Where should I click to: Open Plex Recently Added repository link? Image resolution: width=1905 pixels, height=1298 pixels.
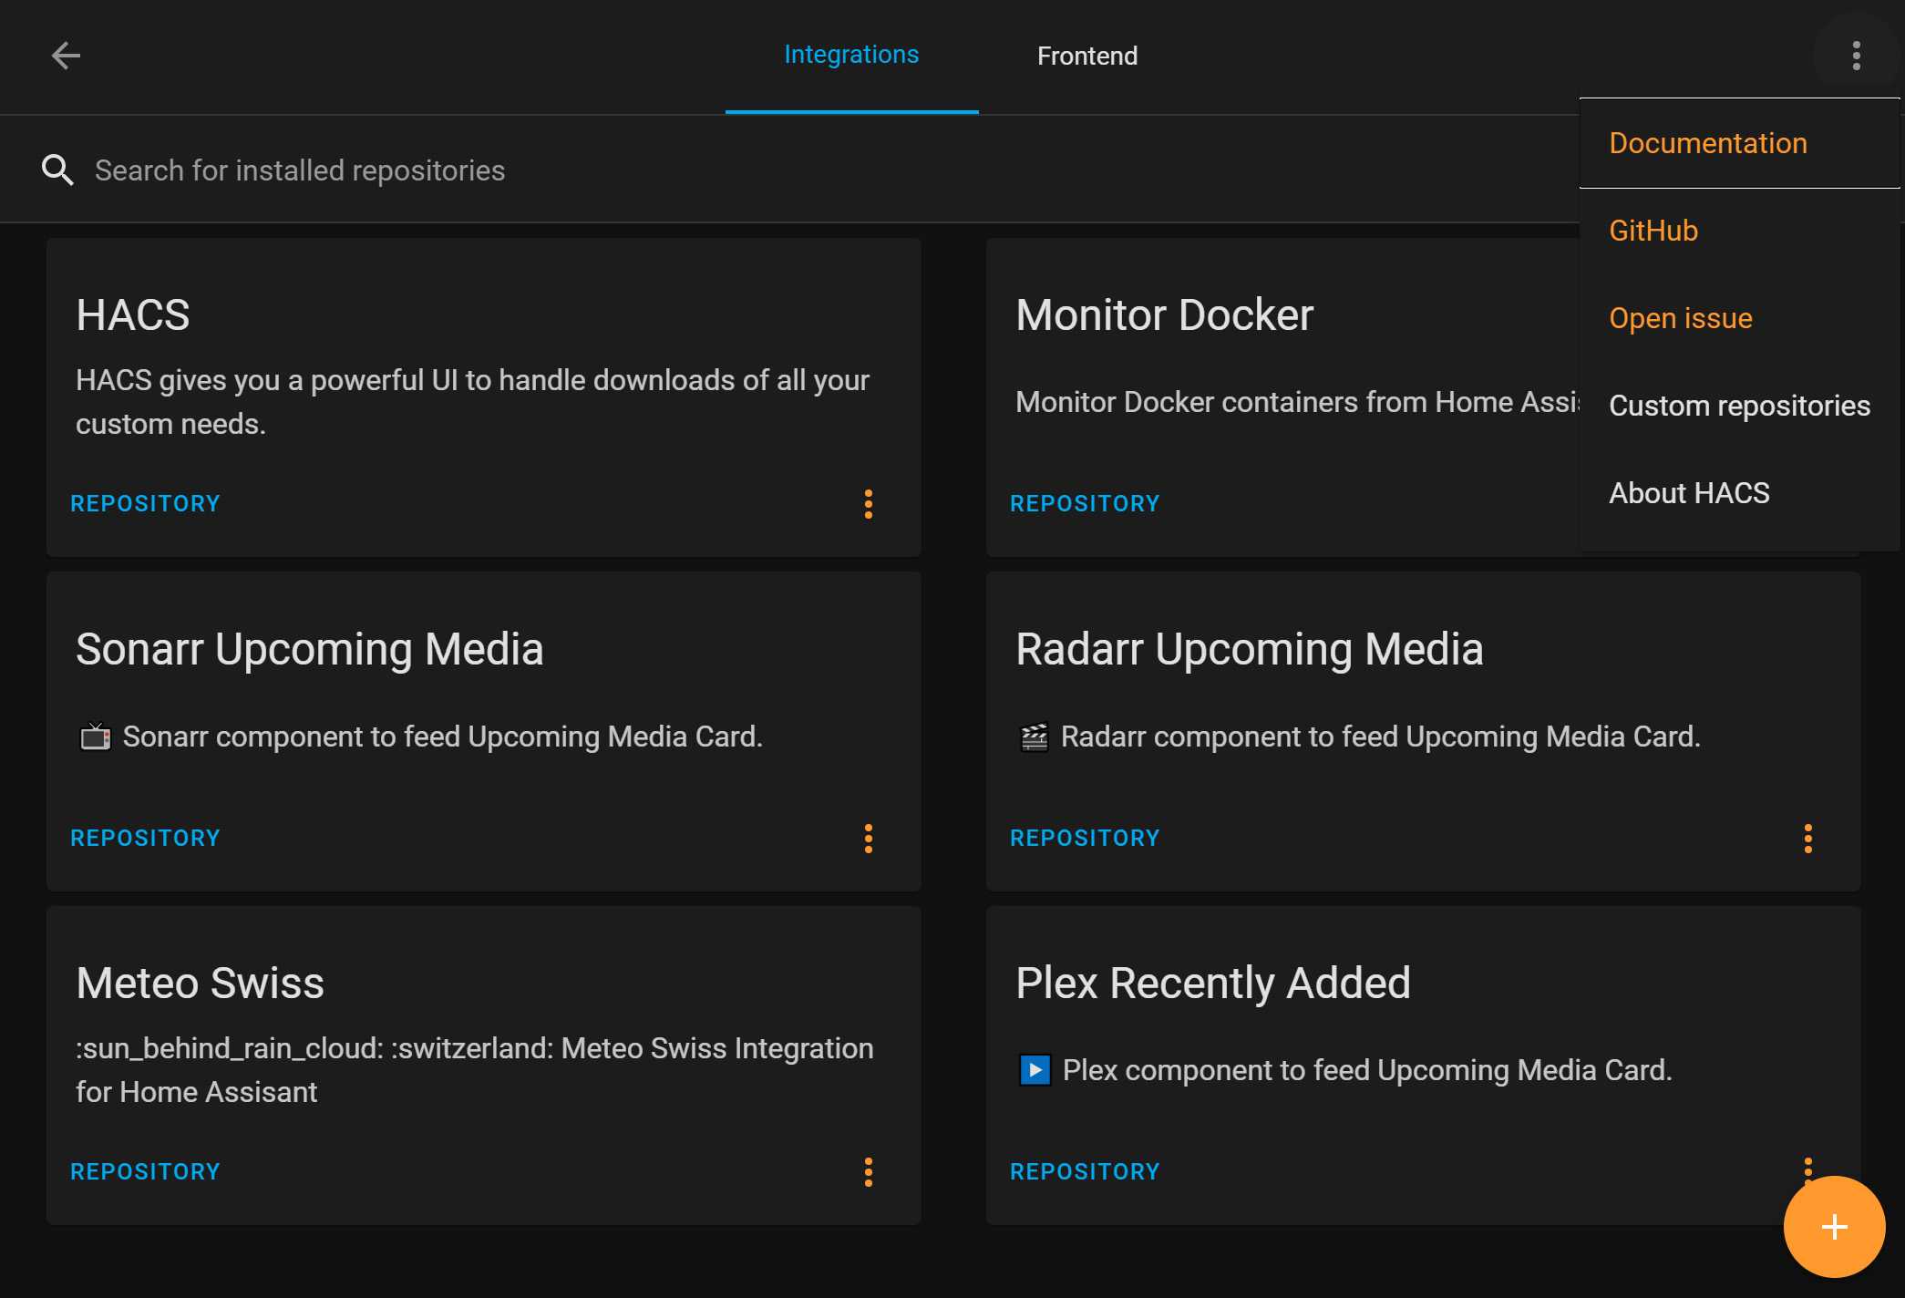coord(1085,1172)
